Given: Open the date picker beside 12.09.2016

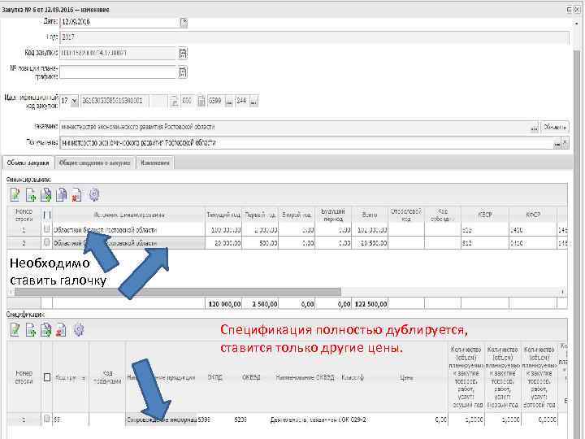Looking at the screenshot, I should click(x=184, y=23).
